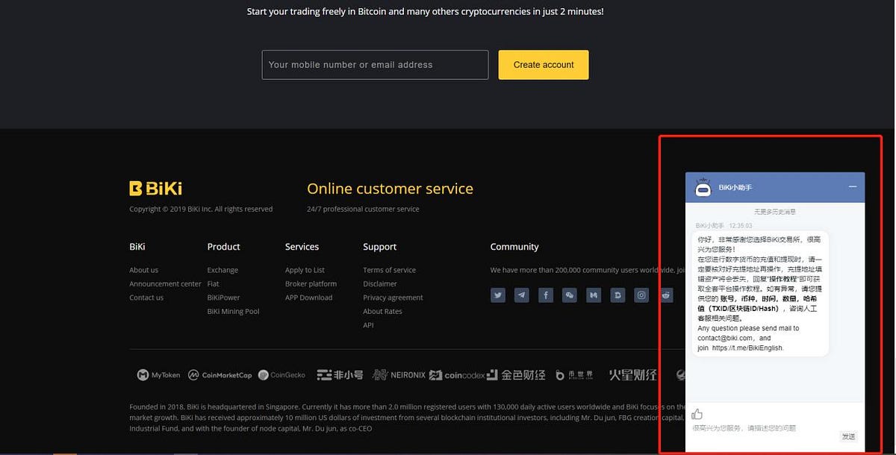This screenshot has width=896, height=455.
Task: Open the Reddit community icon
Action: pyautogui.click(x=665, y=295)
